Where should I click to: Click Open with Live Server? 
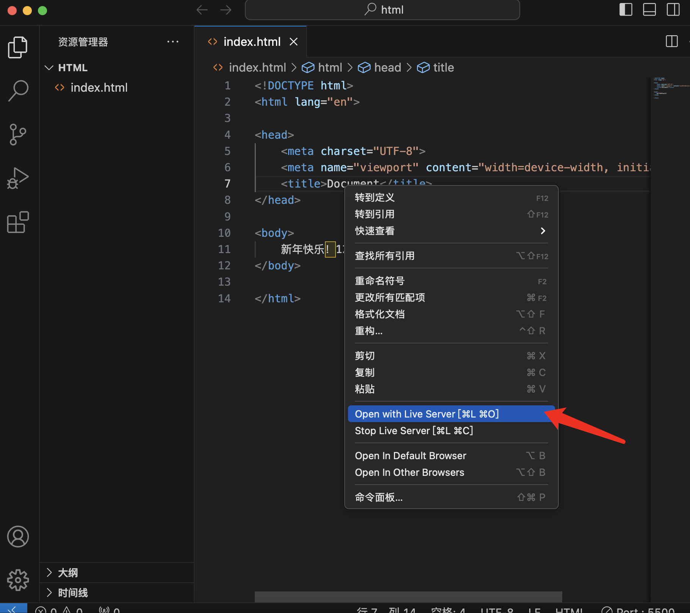(451, 414)
